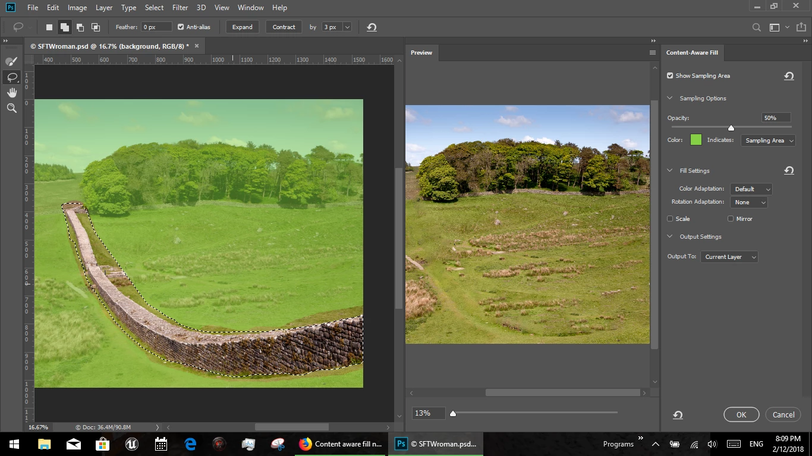812x456 pixels.
Task: Select the Sampling Brush tool
Action: click(x=12, y=61)
